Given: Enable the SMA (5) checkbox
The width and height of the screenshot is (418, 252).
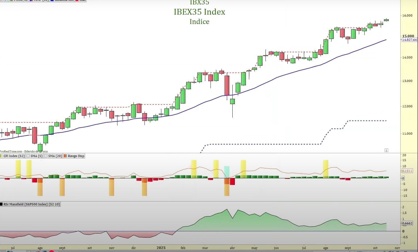Looking at the screenshot, I should [x=28, y=156].
